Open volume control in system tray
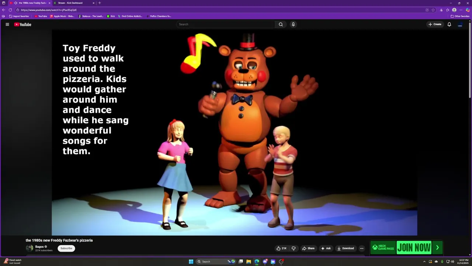The height and width of the screenshot is (266, 472). point(452,262)
